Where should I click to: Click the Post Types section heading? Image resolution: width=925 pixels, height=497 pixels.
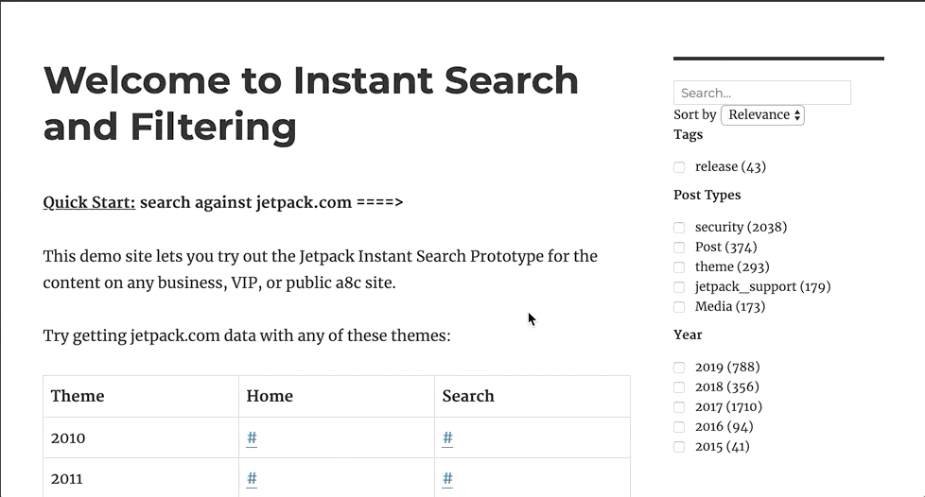point(707,196)
